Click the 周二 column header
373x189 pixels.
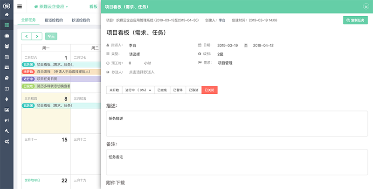click(95, 48)
